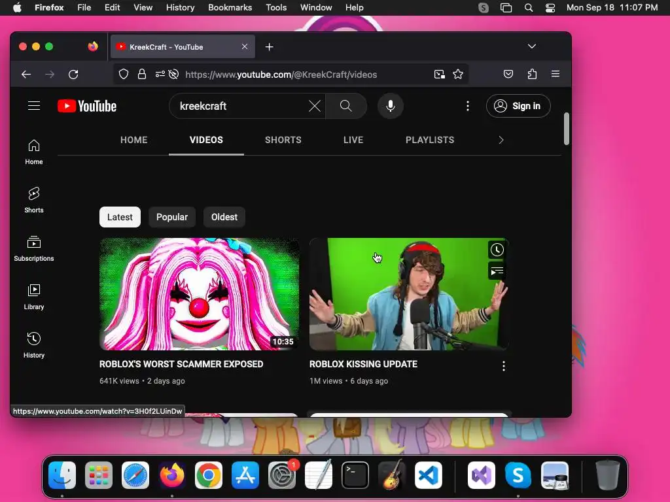Open site permissions icon in address bar
This screenshot has width=670, height=502.
click(x=160, y=75)
